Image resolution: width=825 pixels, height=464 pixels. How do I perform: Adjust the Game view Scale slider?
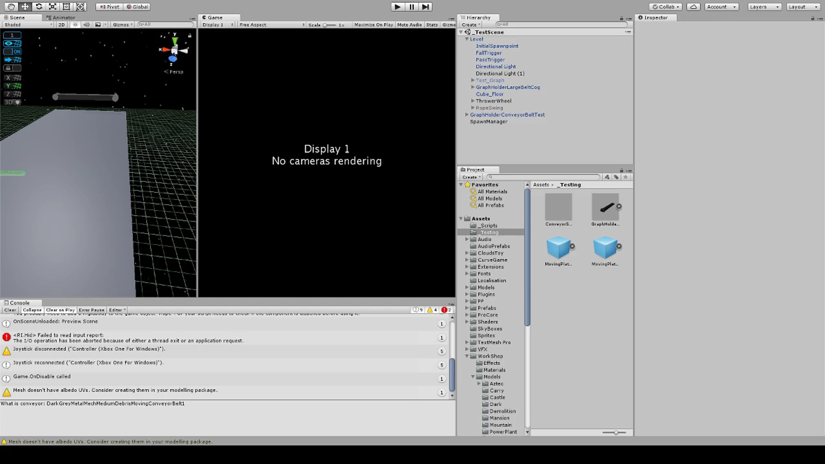pyautogui.click(x=329, y=25)
